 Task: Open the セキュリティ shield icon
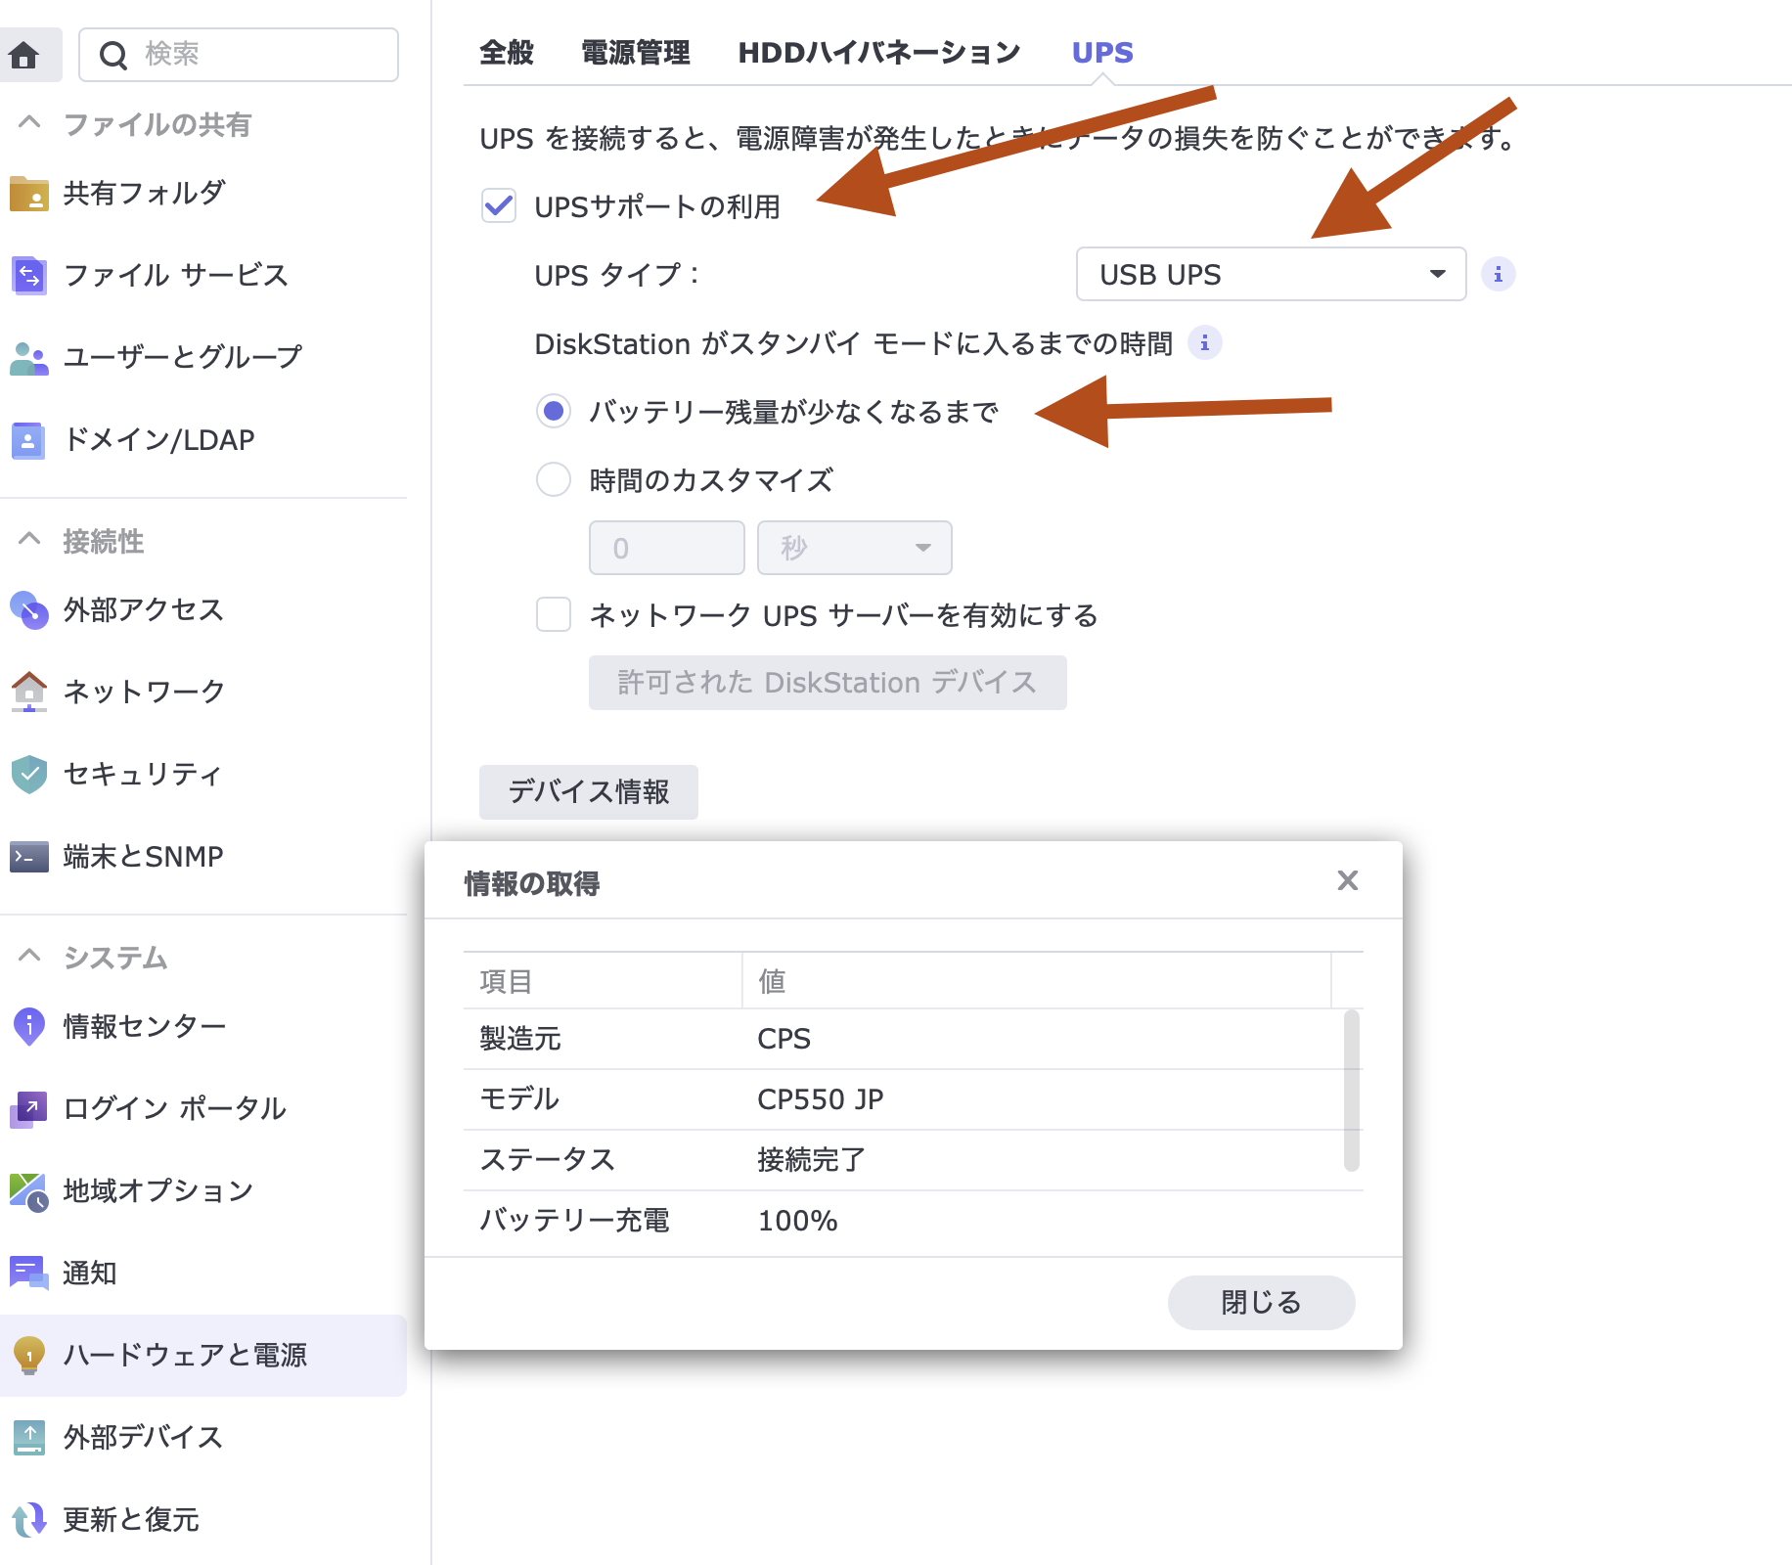tap(28, 774)
